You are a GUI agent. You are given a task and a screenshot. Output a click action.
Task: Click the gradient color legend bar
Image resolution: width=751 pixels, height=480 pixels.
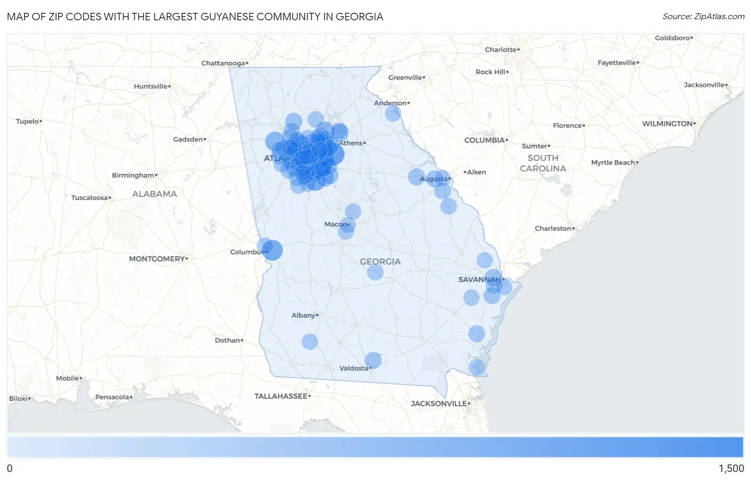pos(375,447)
